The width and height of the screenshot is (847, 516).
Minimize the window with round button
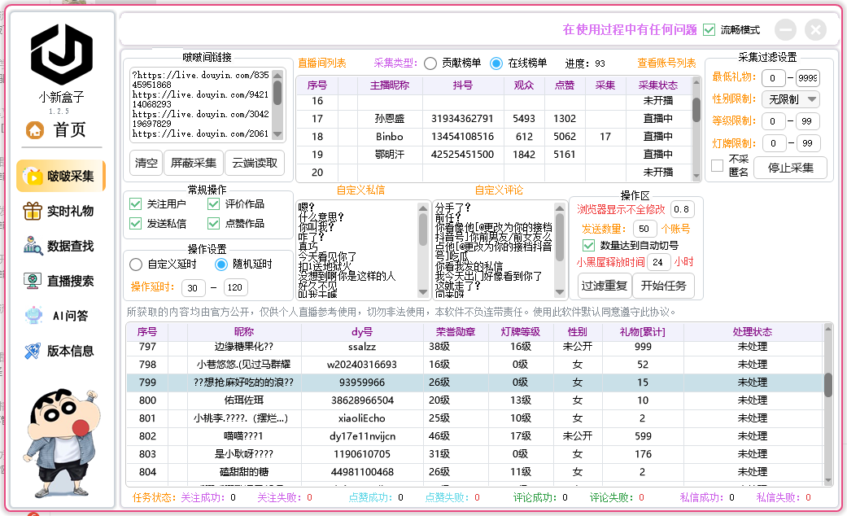(785, 30)
